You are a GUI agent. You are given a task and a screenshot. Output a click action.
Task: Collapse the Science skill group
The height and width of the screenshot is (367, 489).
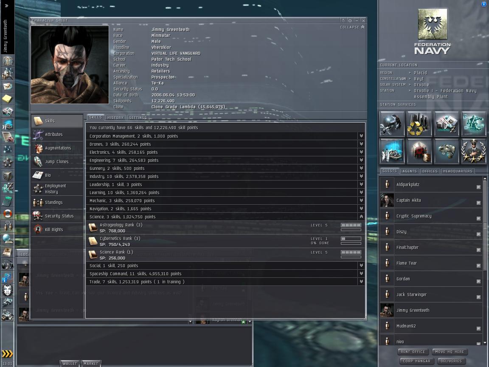coord(361,217)
